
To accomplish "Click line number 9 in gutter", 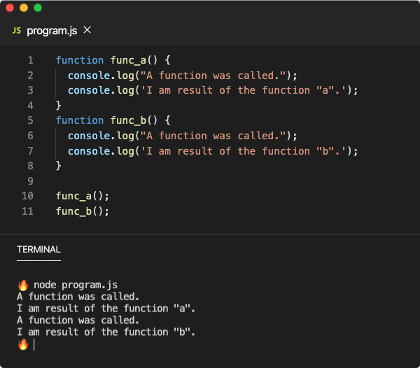I will click(31, 181).
